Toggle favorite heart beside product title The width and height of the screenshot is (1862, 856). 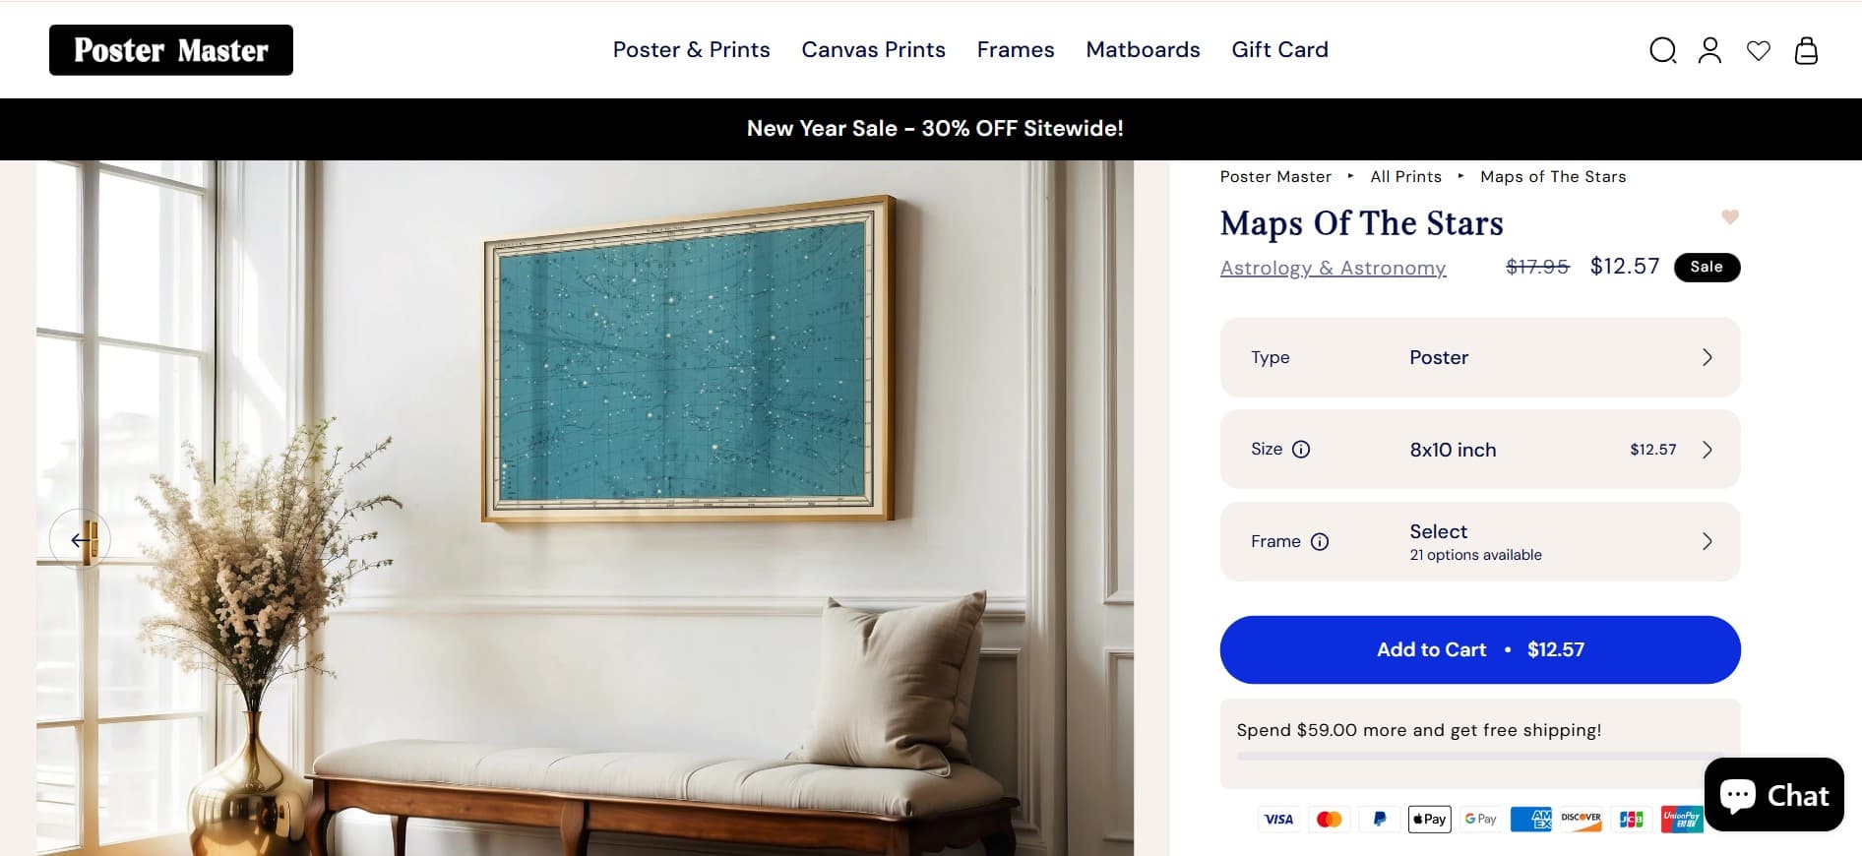[x=1729, y=216]
